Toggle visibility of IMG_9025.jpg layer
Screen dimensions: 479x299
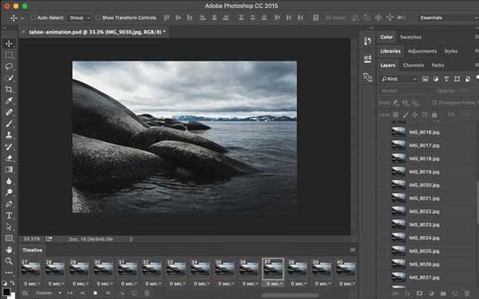384,251
